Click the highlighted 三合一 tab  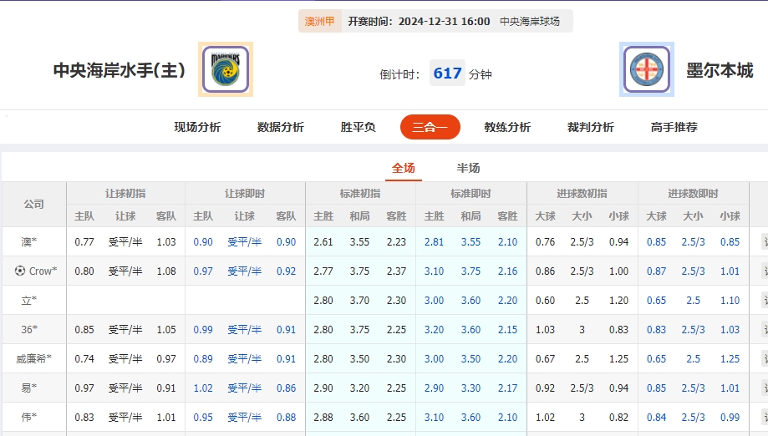[430, 128]
